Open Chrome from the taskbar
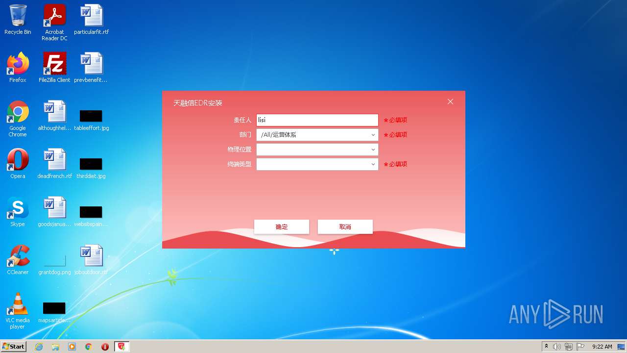 point(89,347)
